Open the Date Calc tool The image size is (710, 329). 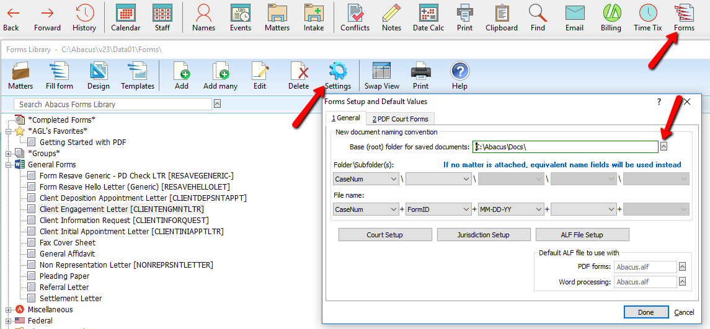(x=428, y=17)
